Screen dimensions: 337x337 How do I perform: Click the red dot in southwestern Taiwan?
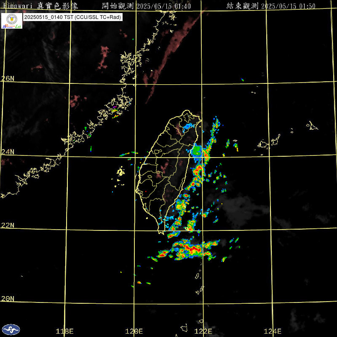coord(146,191)
